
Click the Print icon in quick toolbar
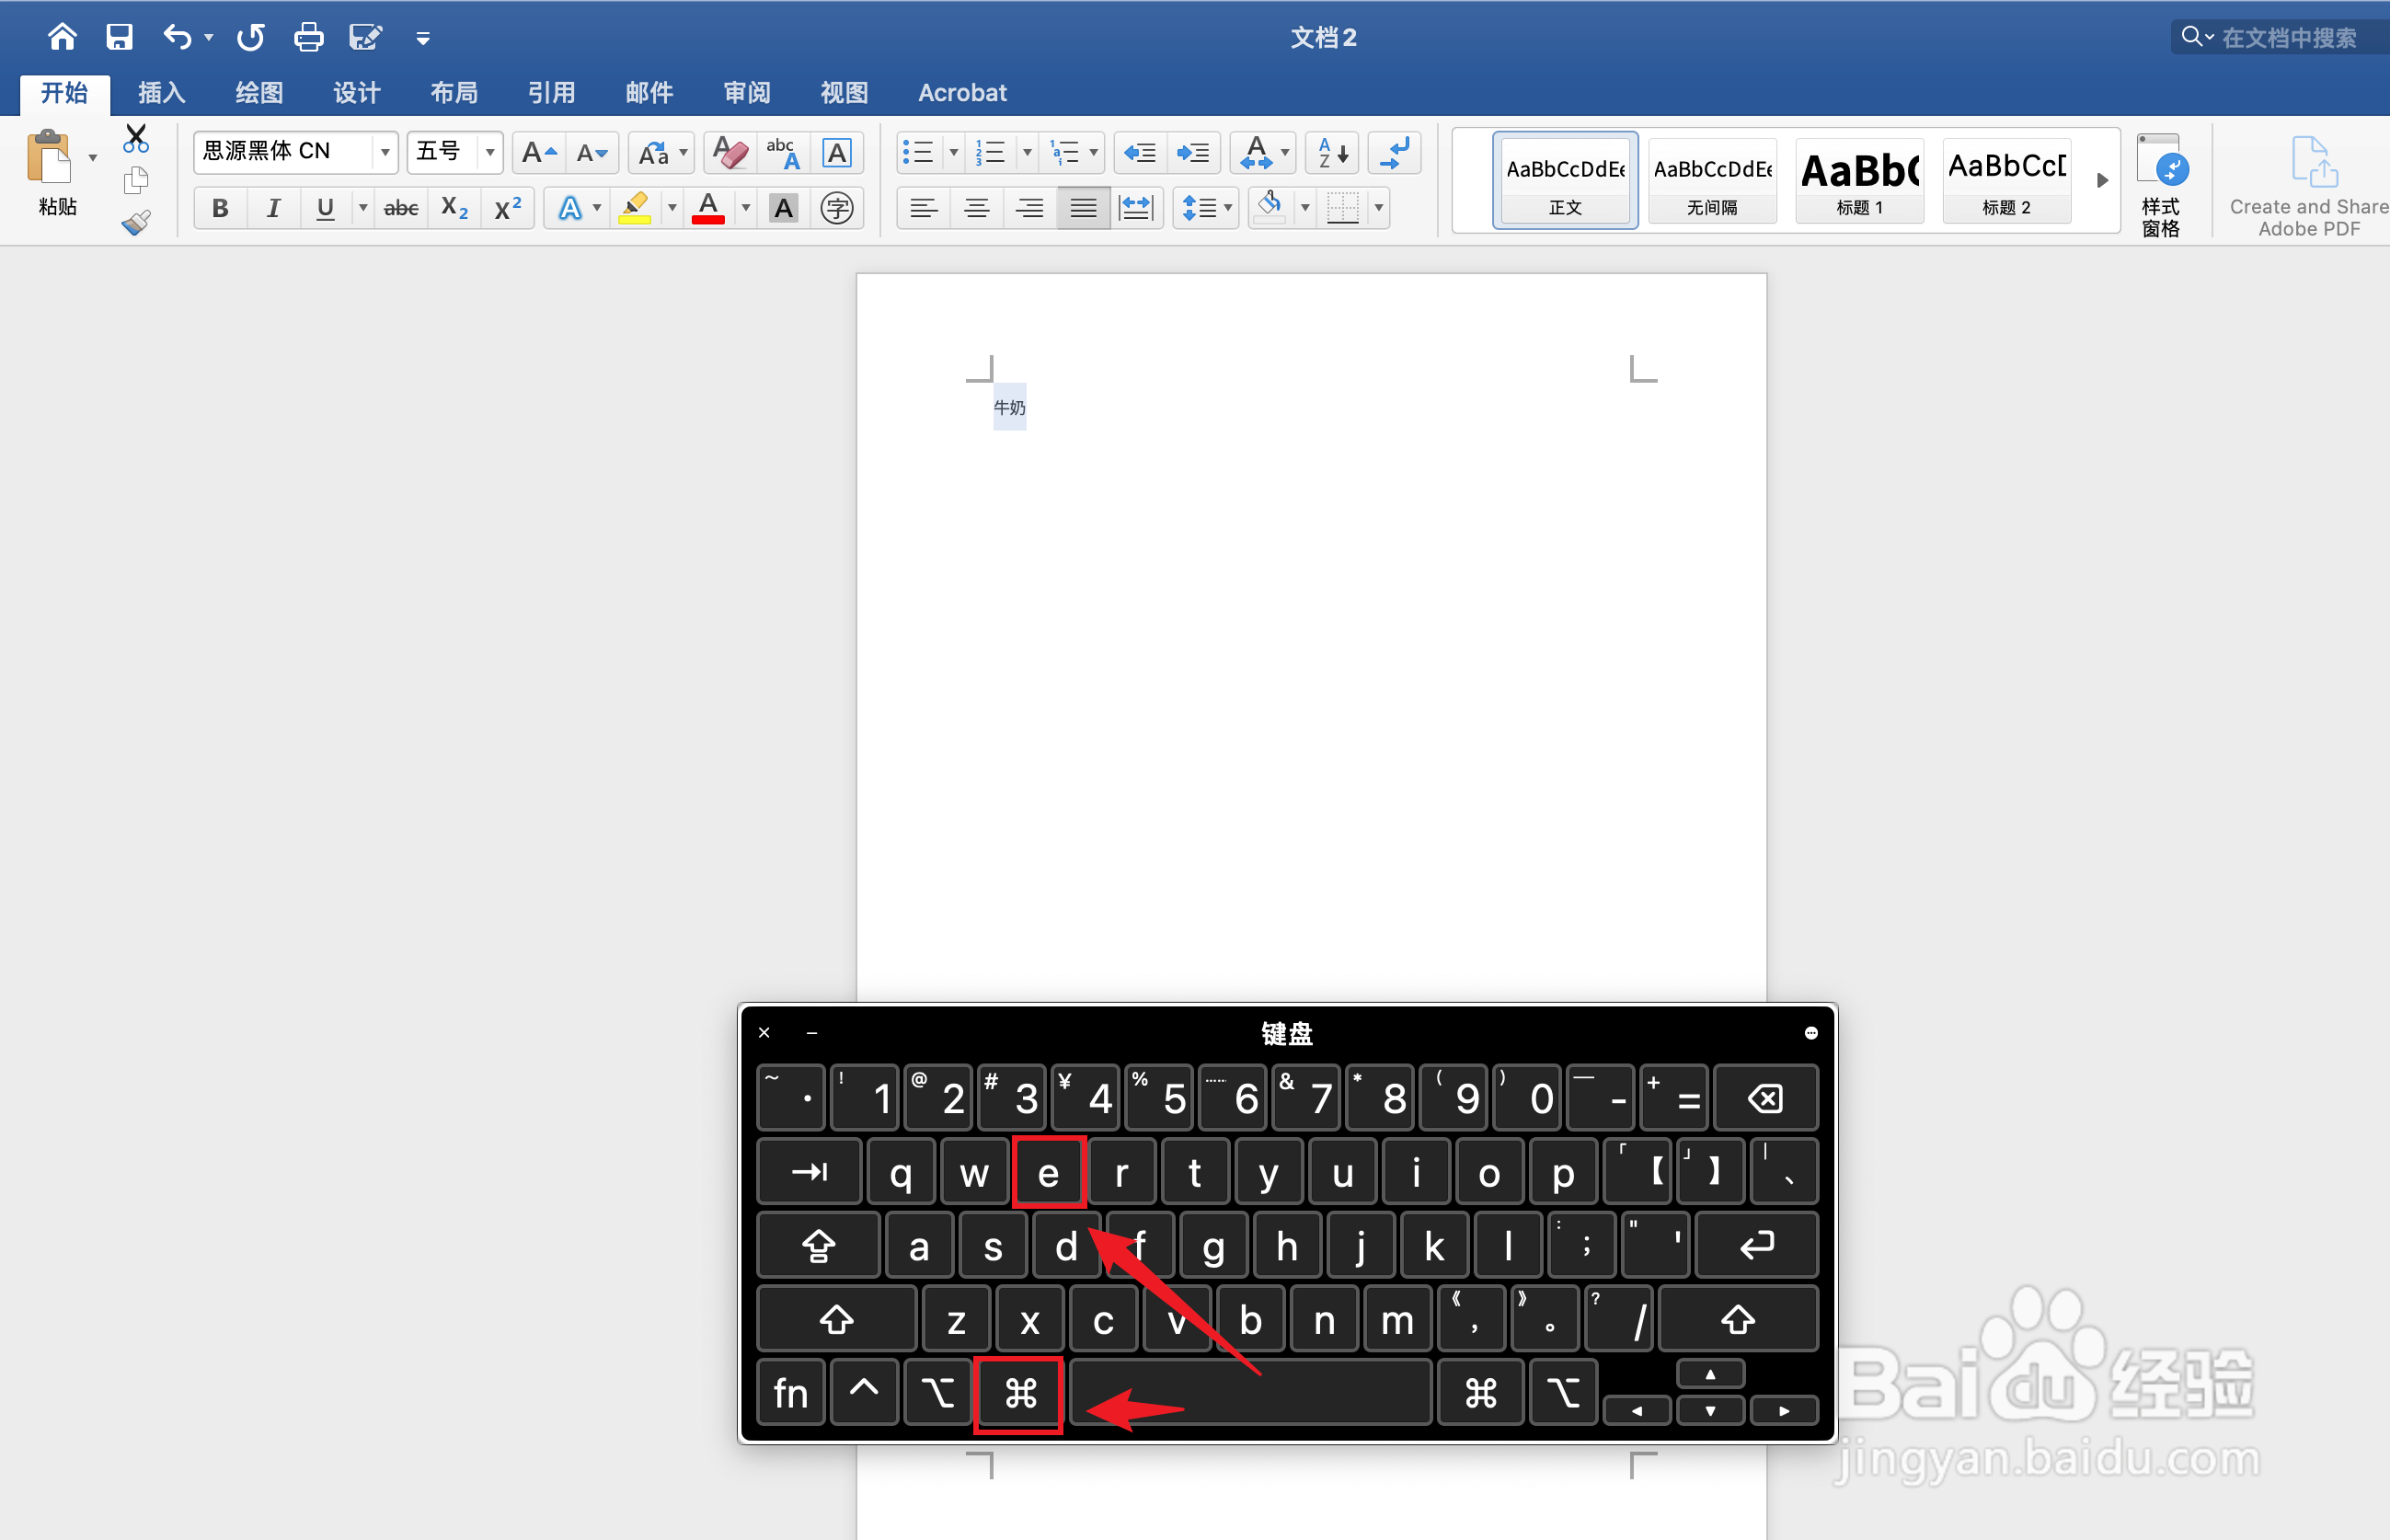tap(308, 38)
